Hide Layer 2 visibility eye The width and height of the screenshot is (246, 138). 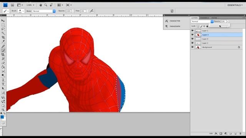tap(192, 43)
